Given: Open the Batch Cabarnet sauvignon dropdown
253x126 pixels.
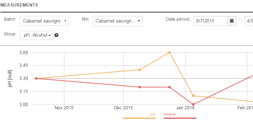Looking at the screenshot, I should coord(44,21).
